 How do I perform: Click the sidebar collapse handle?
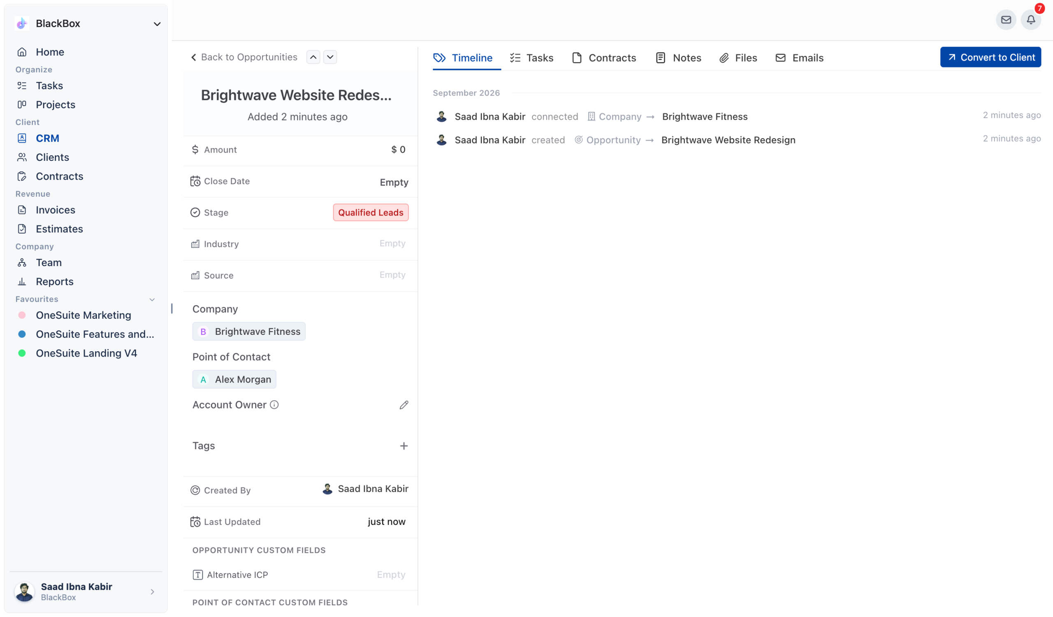pyautogui.click(x=172, y=308)
